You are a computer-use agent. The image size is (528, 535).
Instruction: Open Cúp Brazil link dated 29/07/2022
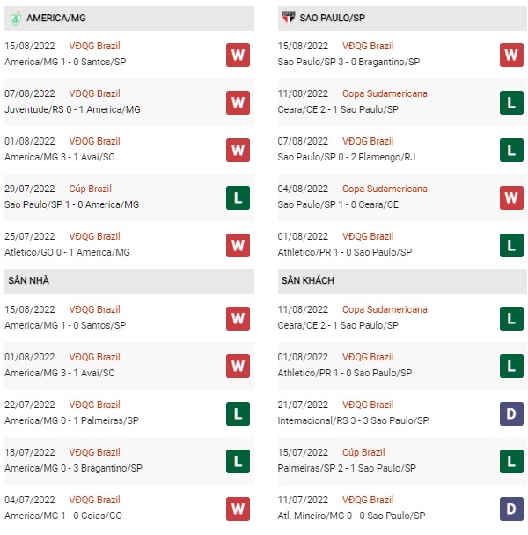click(x=90, y=189)
